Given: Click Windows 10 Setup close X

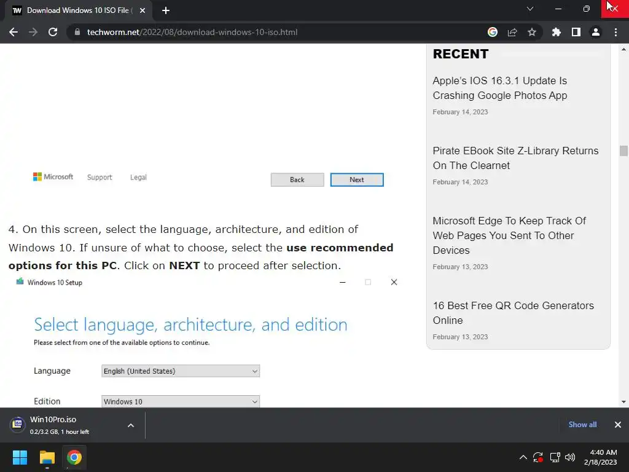Looking at the screenshot, I should pyautogui.click(x=394, y=282).
